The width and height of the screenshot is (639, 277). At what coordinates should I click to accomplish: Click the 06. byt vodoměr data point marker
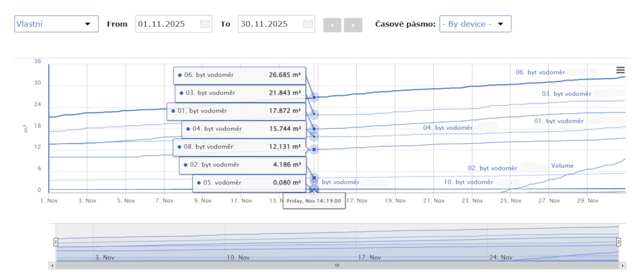(x=314, y=97)
